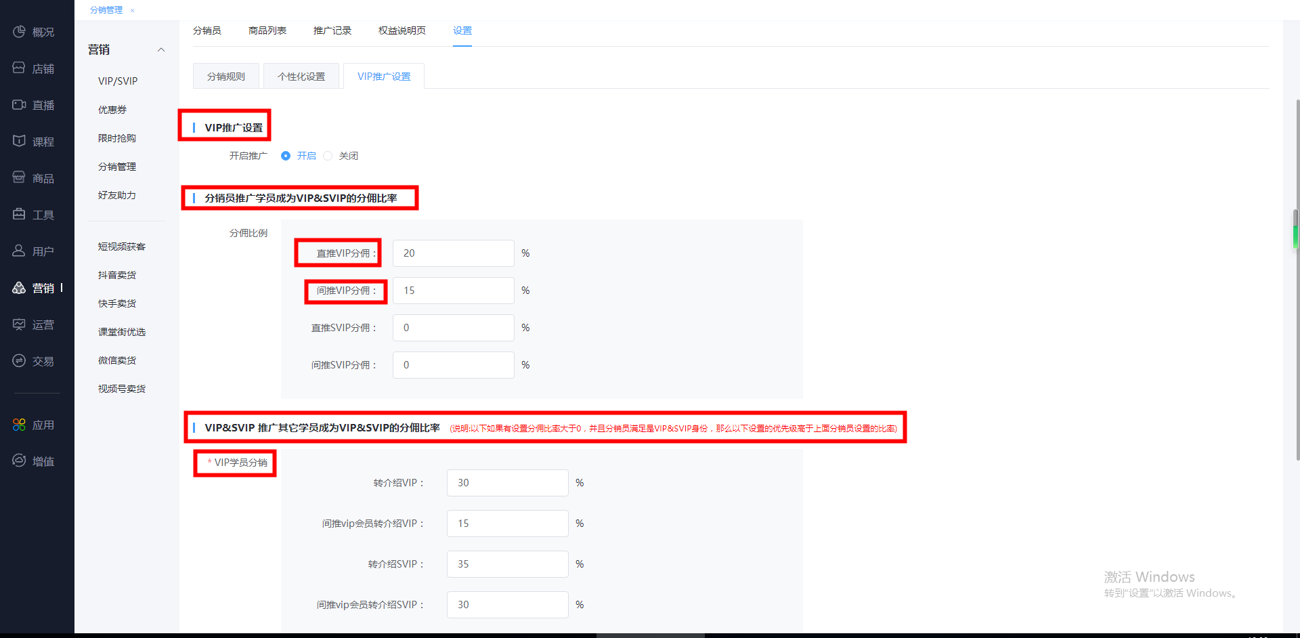Click the 开启推广 label
This screenshot has height=638, width=1300.
coord(248,156)
